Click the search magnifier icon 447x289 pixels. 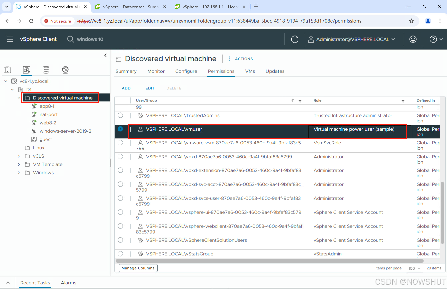tap(71, 39)
